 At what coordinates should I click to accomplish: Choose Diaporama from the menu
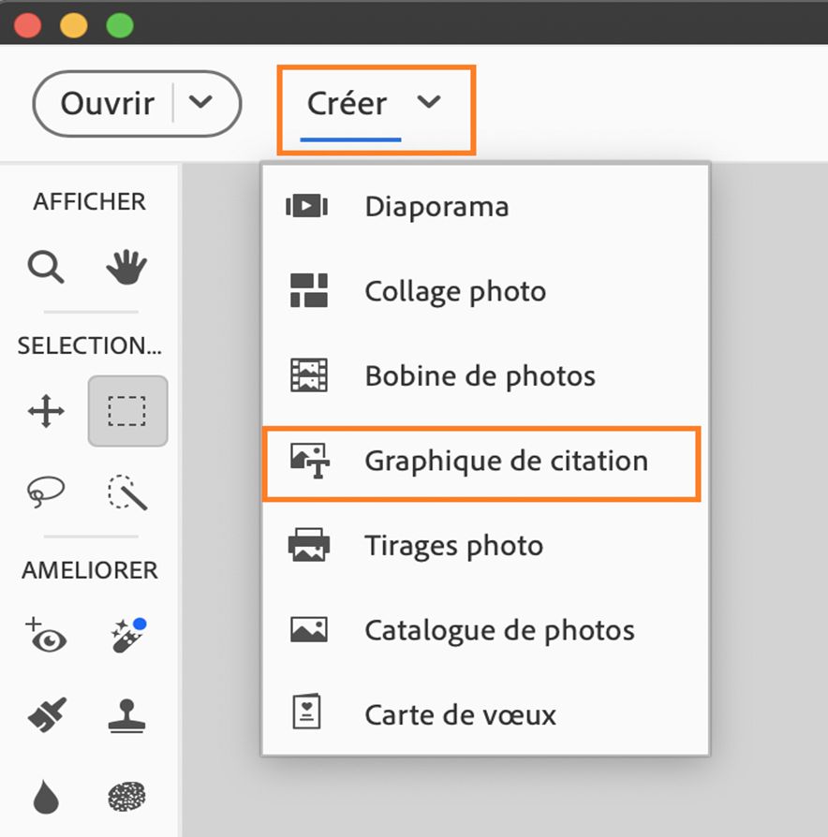pyautogui.click(x=436, y=206)
